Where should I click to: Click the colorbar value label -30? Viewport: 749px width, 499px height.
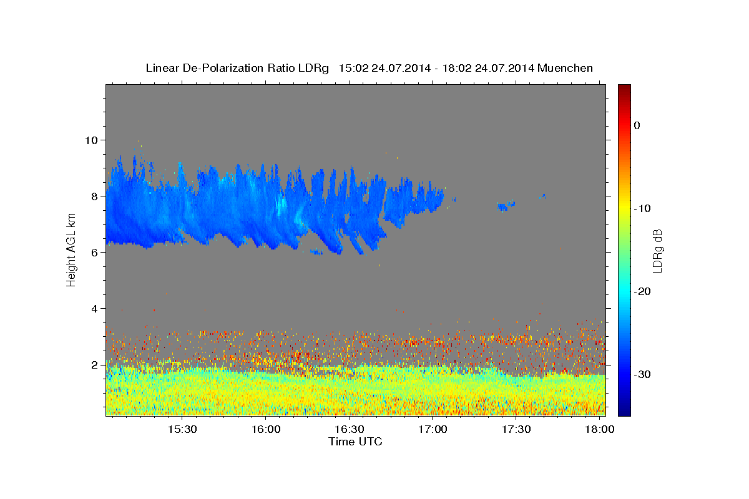(x=643, y=374)
